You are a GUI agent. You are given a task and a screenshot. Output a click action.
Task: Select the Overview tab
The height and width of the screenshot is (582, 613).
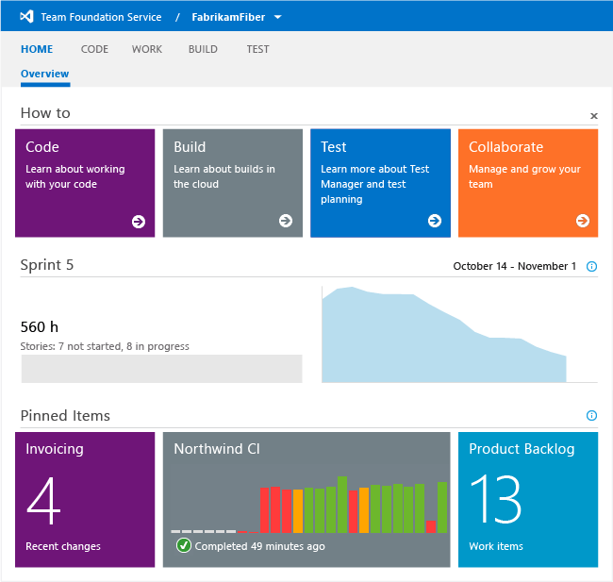(x=45, y=74)
